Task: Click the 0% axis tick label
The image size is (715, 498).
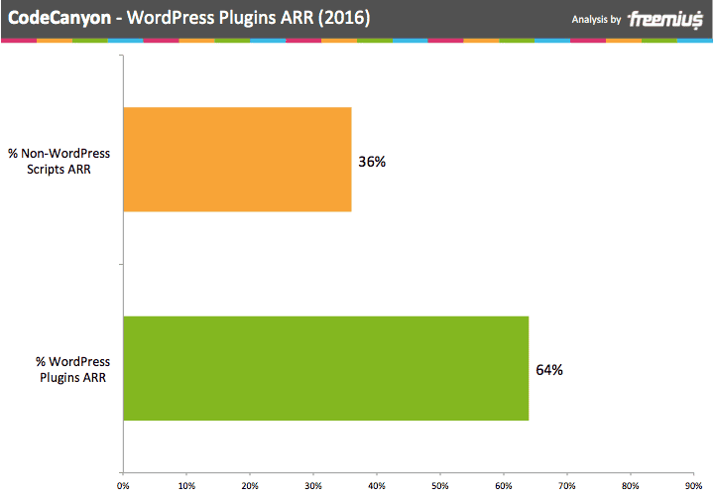Action: click(123, 486)
